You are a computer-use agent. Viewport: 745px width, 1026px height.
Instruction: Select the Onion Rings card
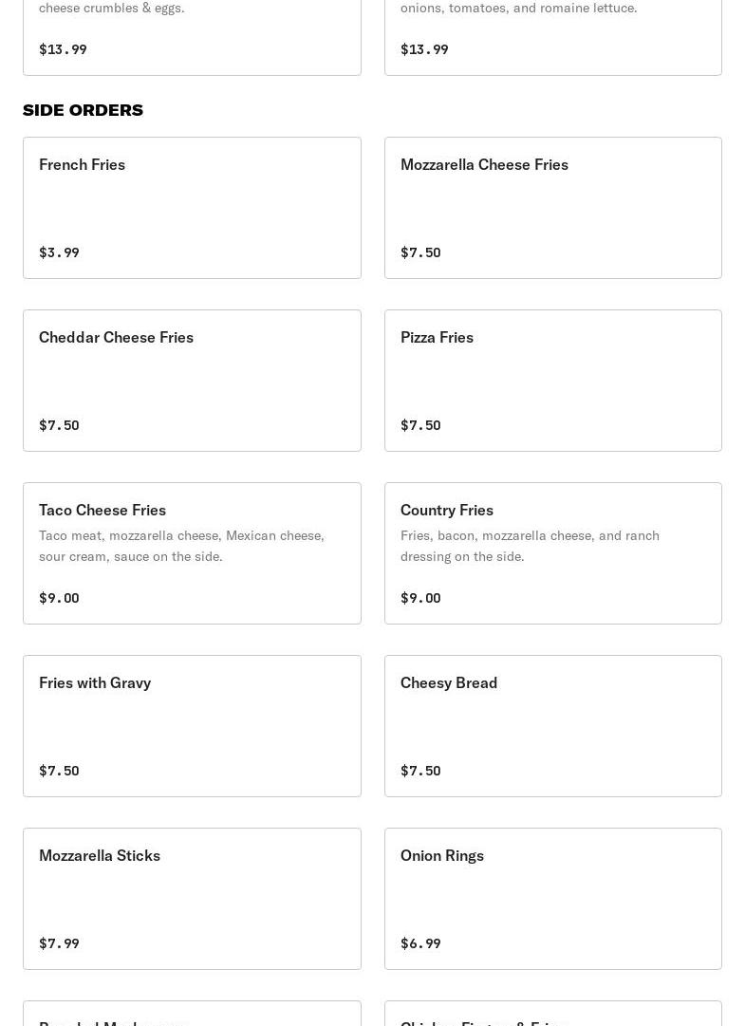coord(552,899)
